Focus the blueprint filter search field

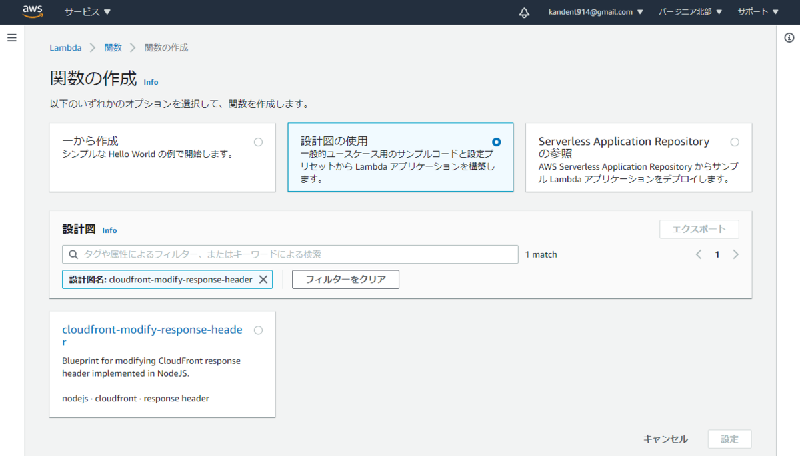coord(290,254)
